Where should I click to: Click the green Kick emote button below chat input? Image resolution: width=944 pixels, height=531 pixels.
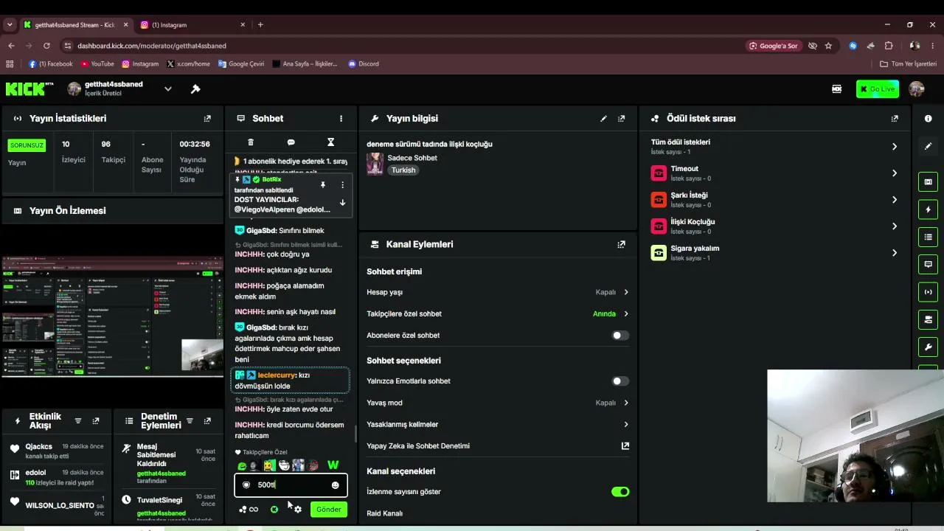point(274,509)
